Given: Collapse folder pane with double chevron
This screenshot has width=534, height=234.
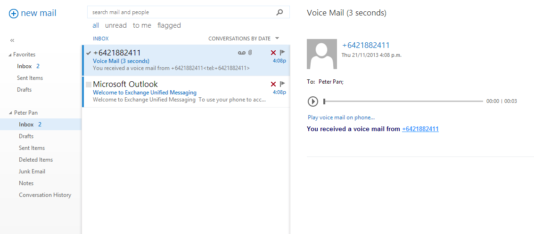Looking at the screenshot, I should coord(12,40).
